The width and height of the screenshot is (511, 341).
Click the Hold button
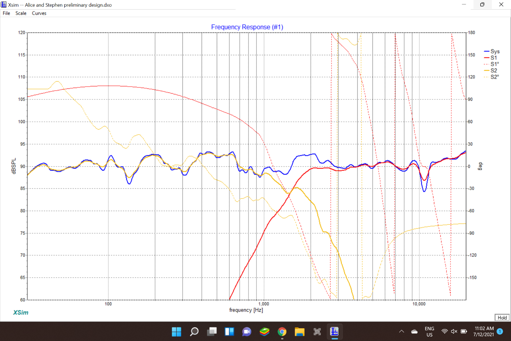coord(502,317)
